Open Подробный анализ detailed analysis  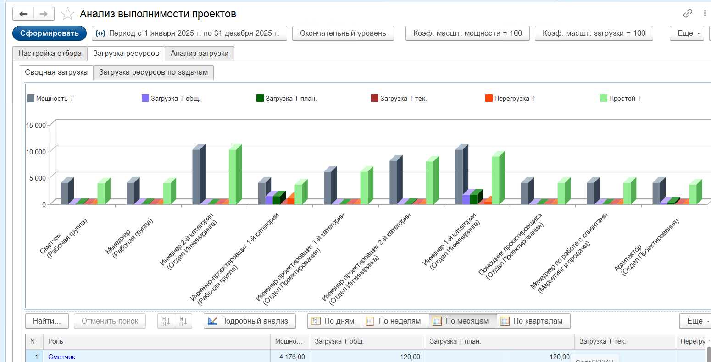click(250, 321)
